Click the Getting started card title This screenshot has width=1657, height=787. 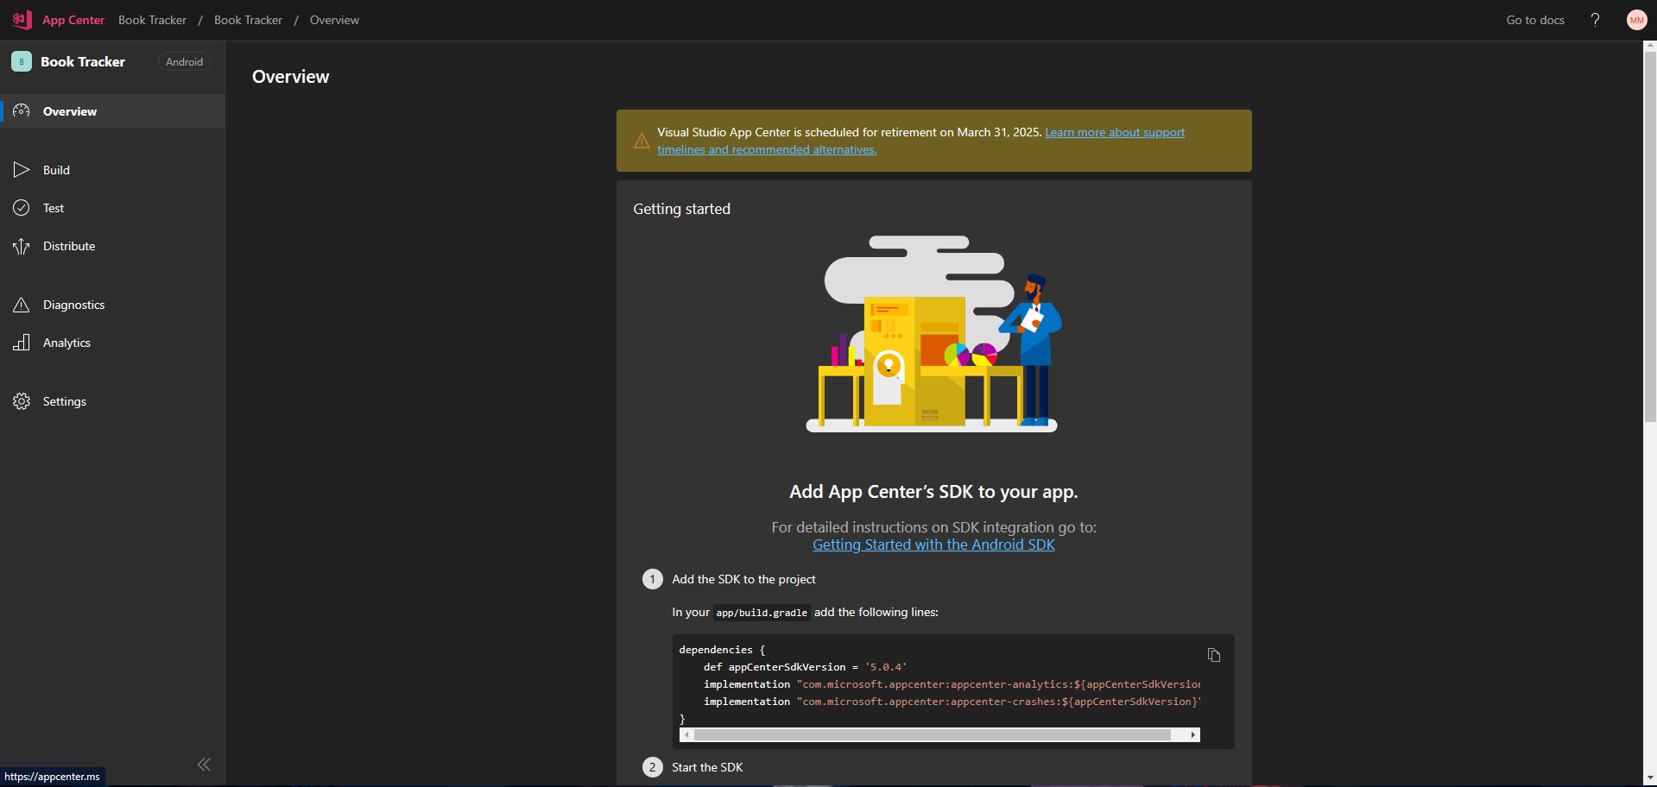681,209
